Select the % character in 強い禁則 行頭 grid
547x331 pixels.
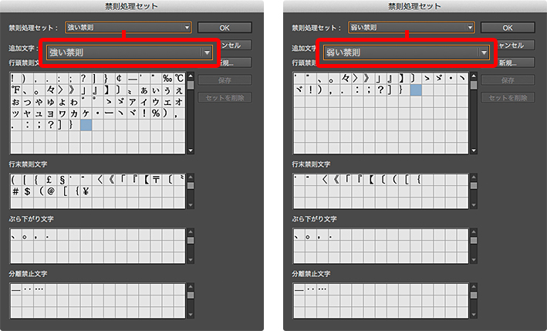(156, 113)
